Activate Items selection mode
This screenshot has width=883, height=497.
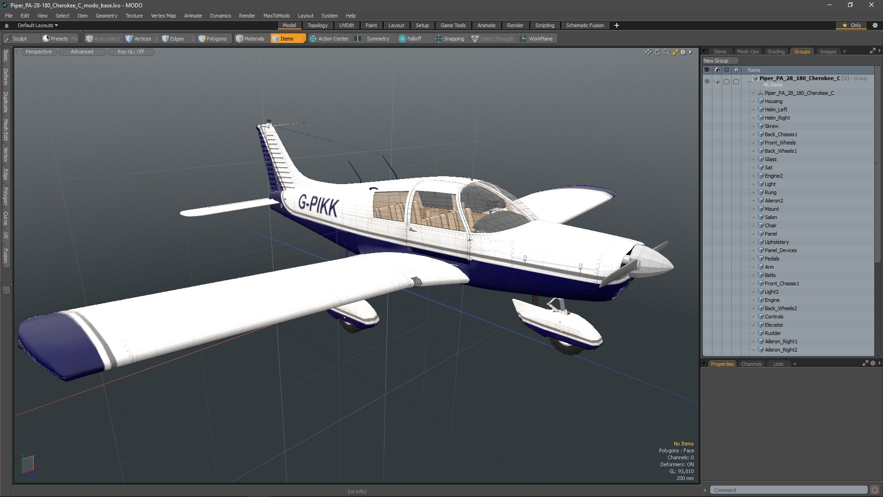pos(287,39)
